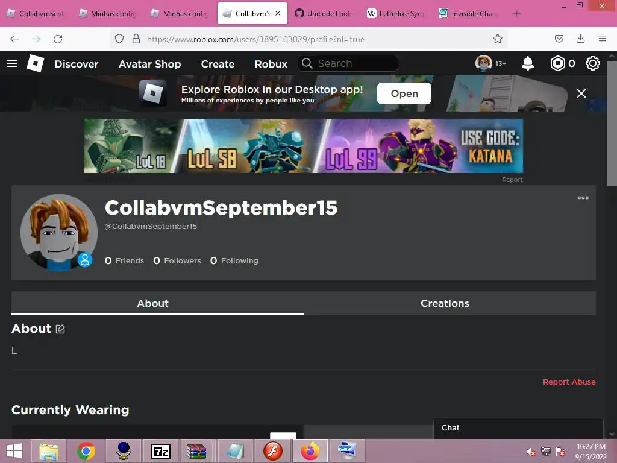Open a new browser tab
Viewport: 617px width, 463px height.
click(x=516, y=14)
